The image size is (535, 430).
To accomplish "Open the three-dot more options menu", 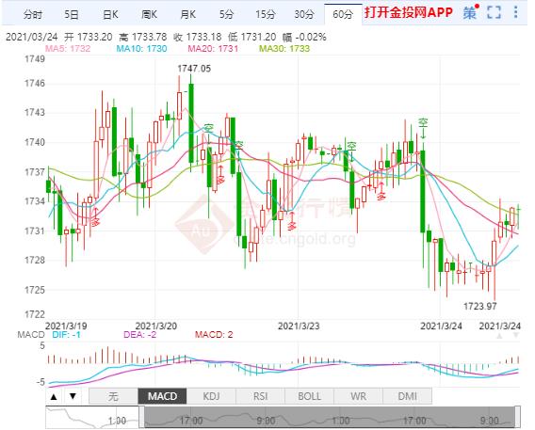I will click(x=515, y=12).
